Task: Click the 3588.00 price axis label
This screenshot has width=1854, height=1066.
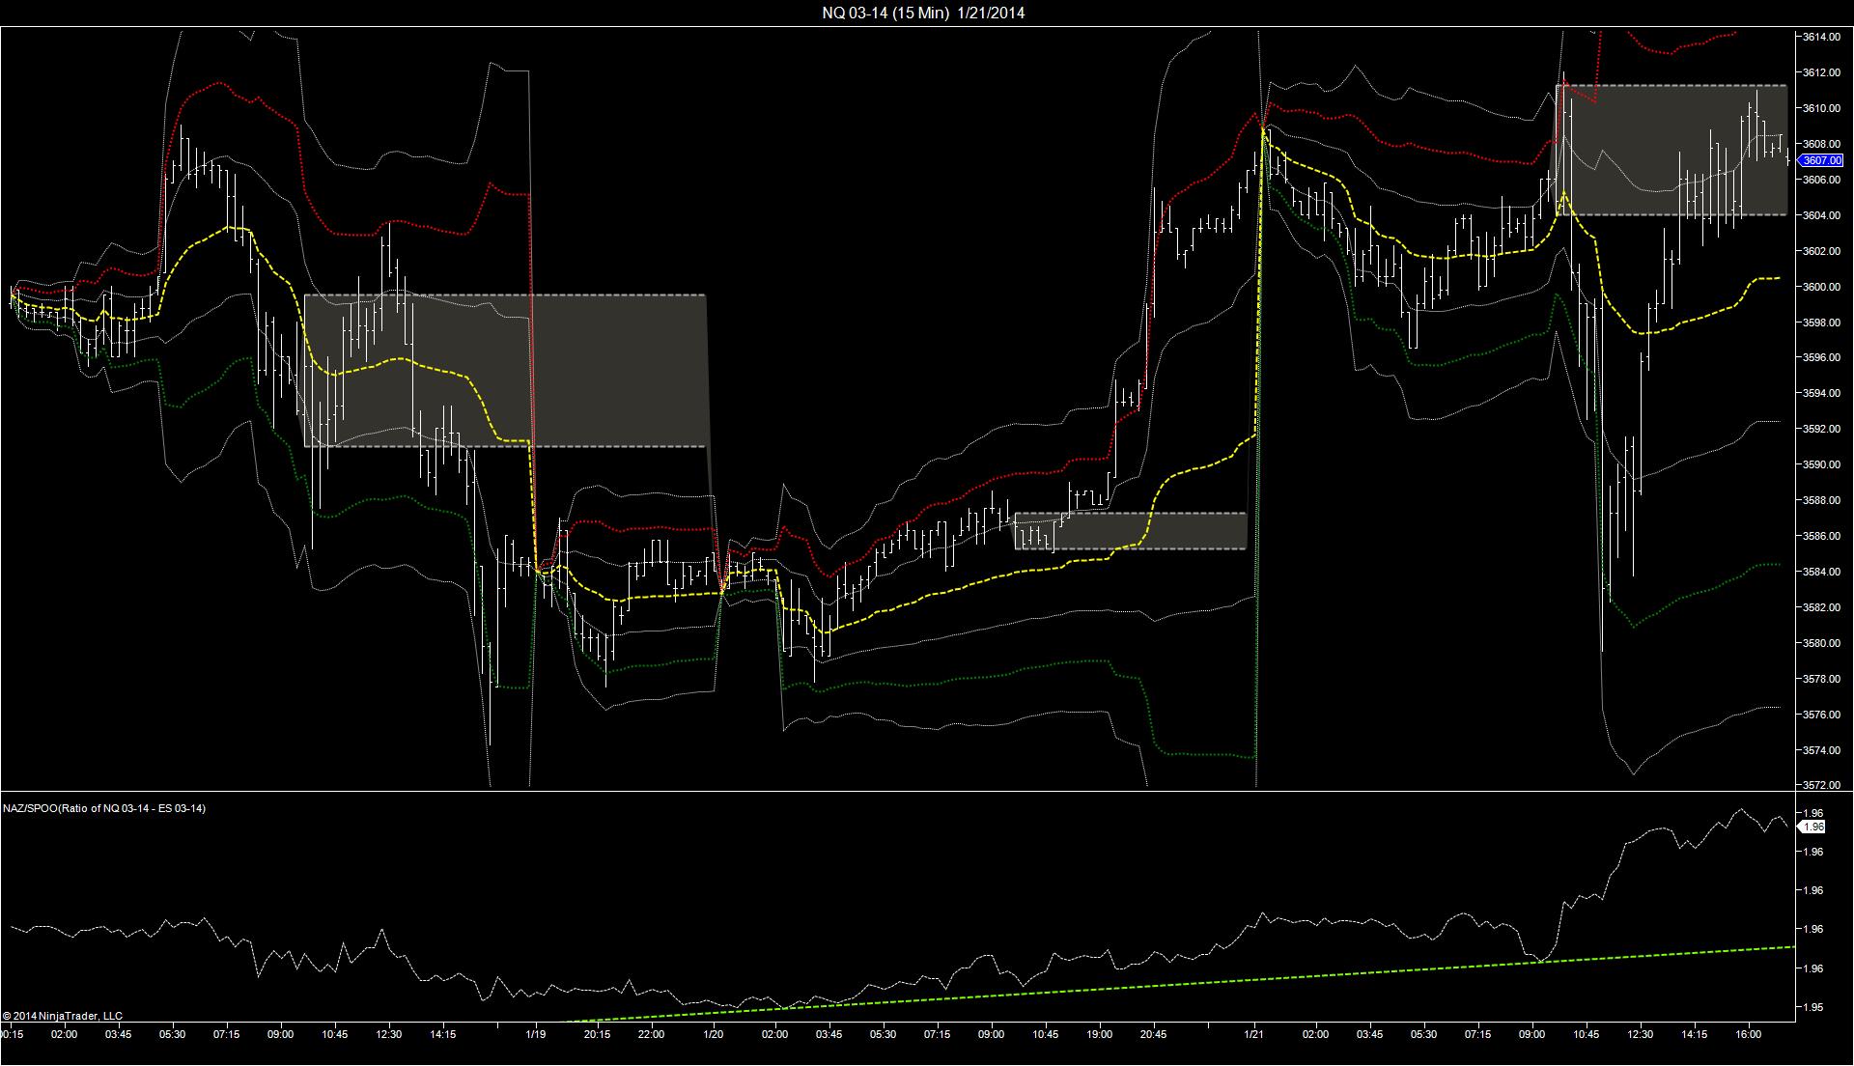Action: click(1821, 500)
